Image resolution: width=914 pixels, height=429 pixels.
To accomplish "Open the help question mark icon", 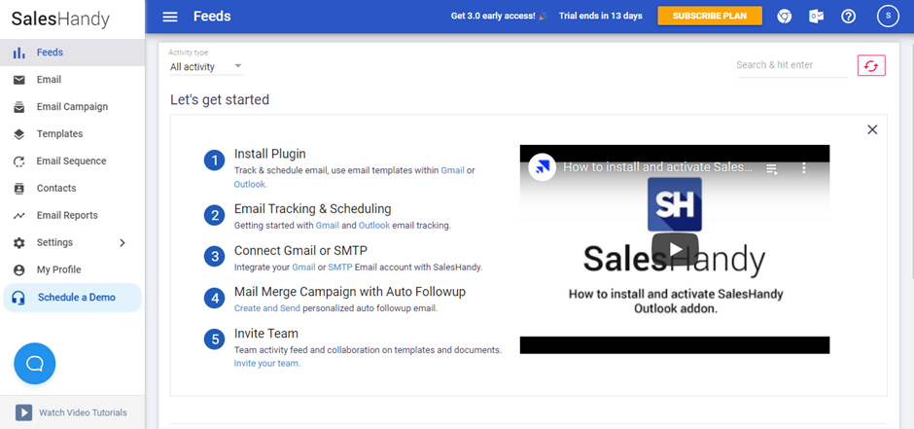I will [x=848, y=17].
